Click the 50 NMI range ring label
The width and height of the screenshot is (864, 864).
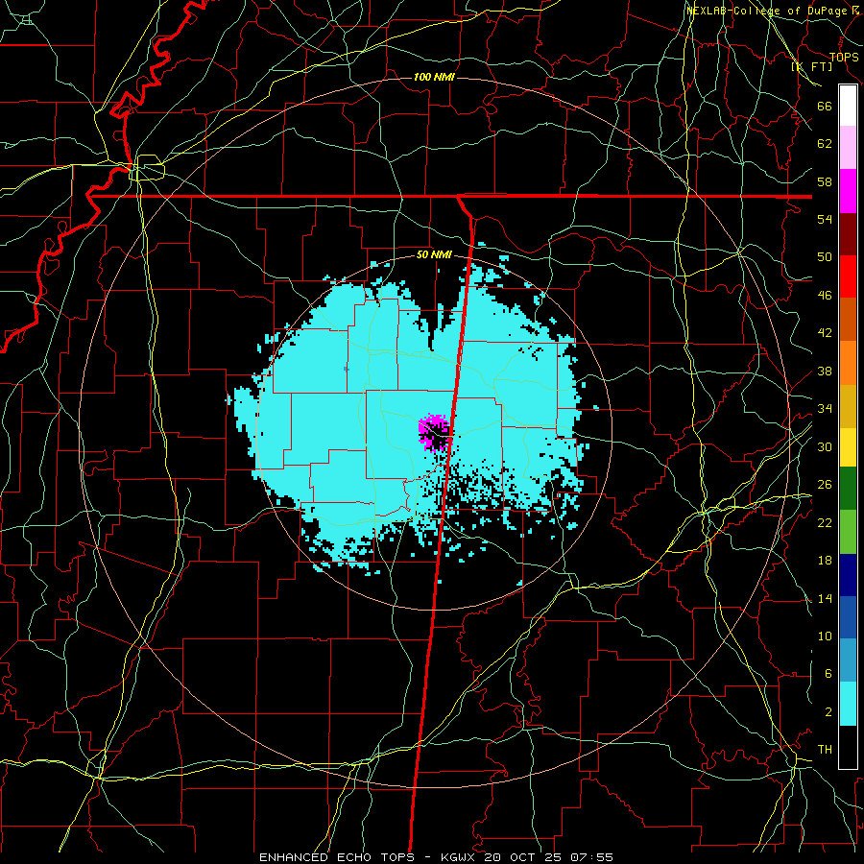coord(434,254)
